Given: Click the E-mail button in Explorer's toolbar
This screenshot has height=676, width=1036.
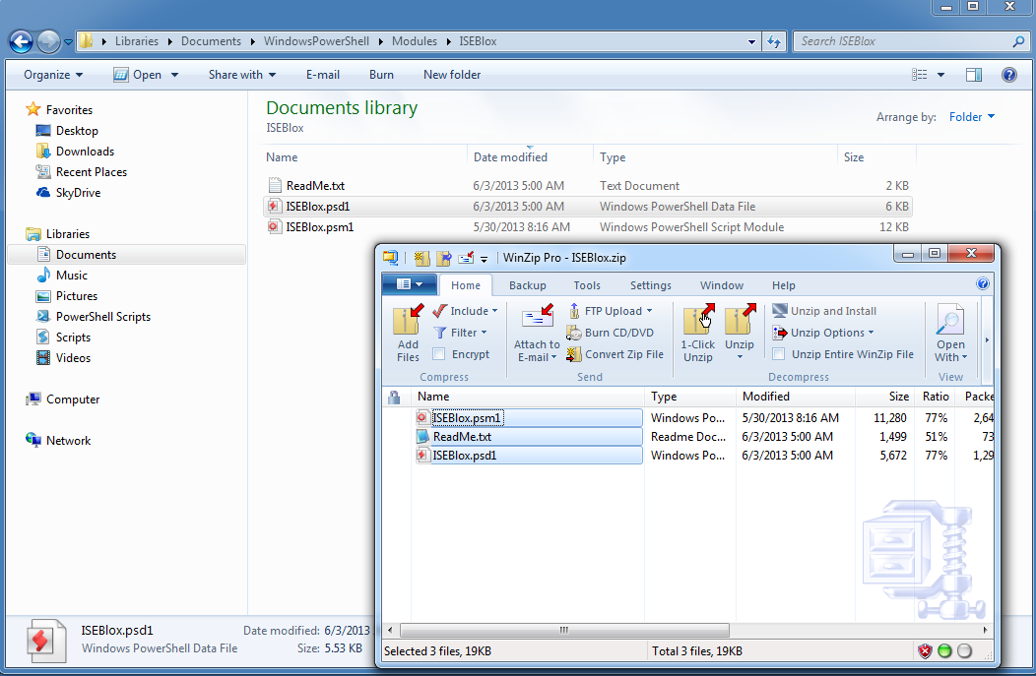Looking at the screenshot, I should click(x=322, y=75).
